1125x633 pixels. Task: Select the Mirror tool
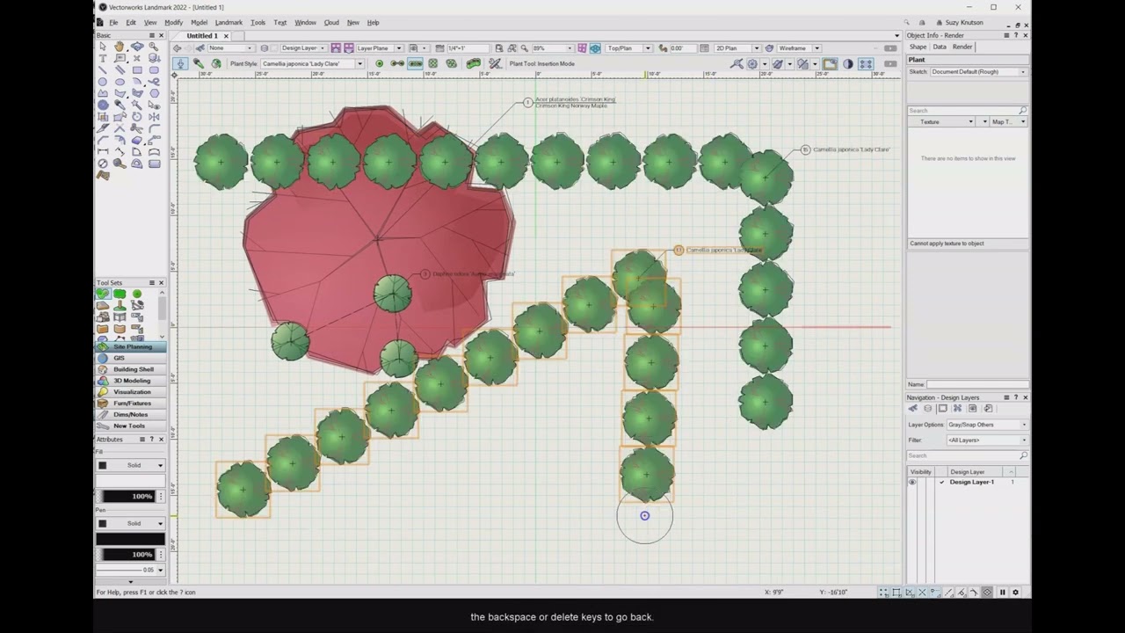tap(154, 116)
